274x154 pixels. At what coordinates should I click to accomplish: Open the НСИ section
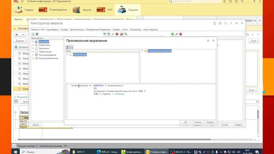pyautogui.click(x=104, y=10)
